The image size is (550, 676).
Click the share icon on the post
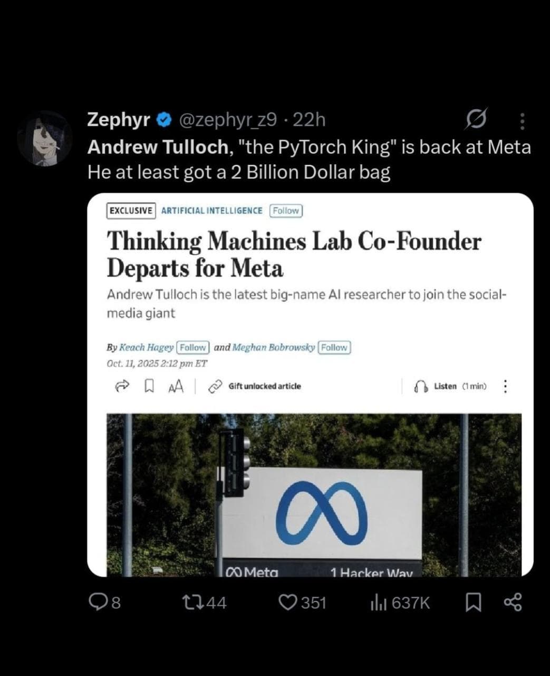[513, 603]
